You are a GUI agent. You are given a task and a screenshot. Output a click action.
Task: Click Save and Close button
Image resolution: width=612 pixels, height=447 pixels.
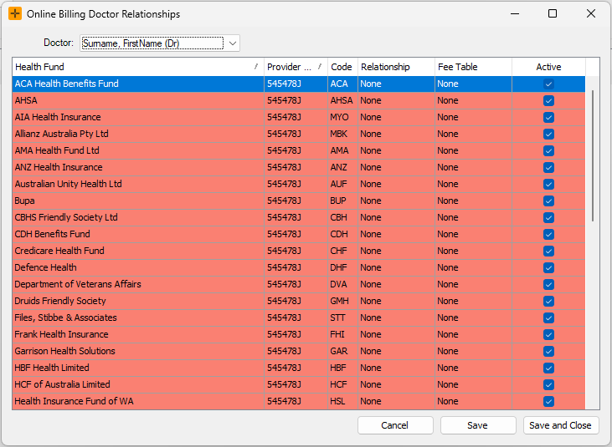click(560, 425)
